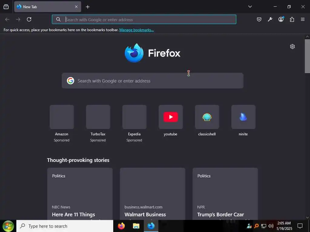Select the New Tab tab

tap(48, 7)
